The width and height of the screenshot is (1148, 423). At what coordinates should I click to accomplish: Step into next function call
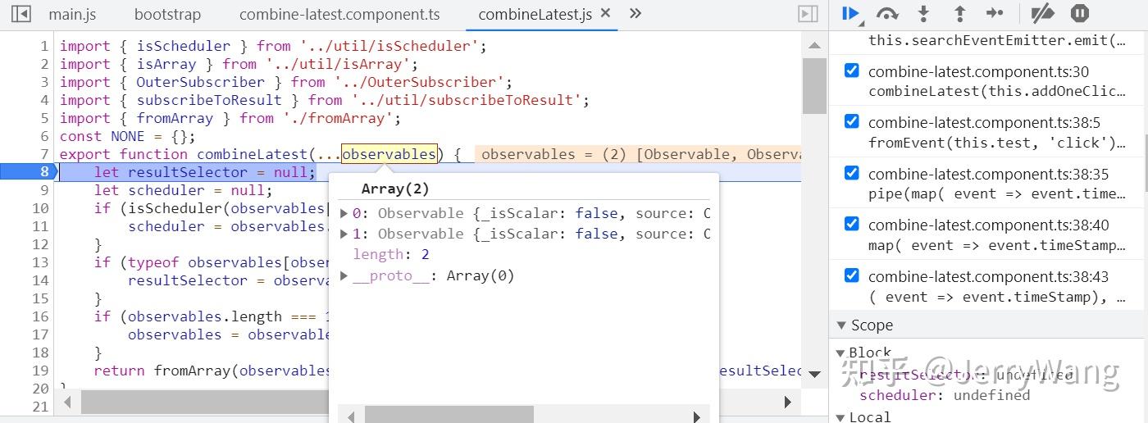(x=923, y=13)
